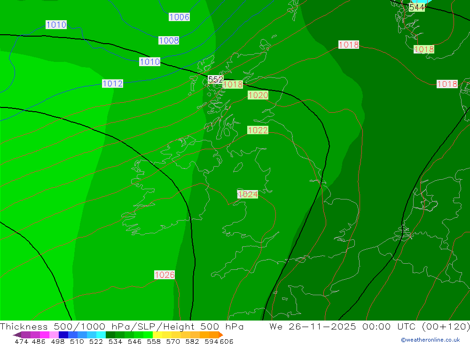Image resolution: width=470 pixels, height=344 pixels.
Task: Select the light pink legend swatch
Action: (54, 335)
